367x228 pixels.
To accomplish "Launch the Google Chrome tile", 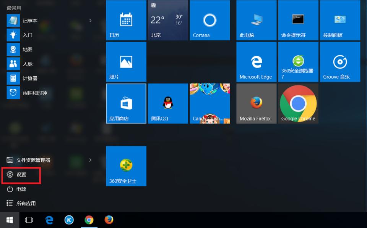I will pos(298,103).
